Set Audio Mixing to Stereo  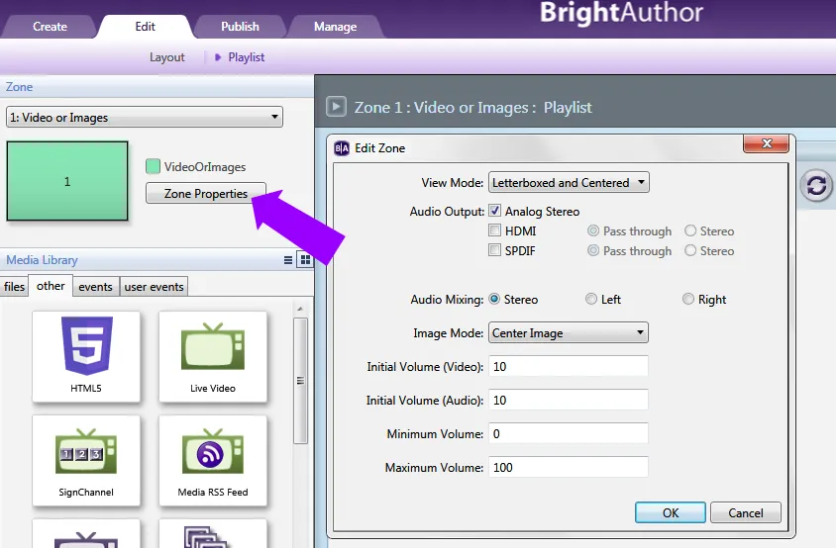click(x=494, y=299)
